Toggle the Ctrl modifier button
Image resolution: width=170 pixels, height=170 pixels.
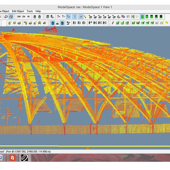tap(24, 17)
